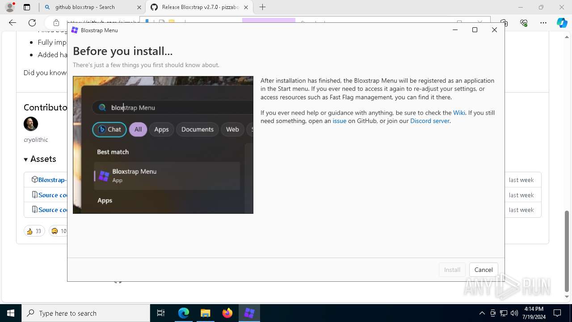The width and height of the screenshot is (572, 322).
Task: Open Edge tab actions menu icon
Action: click(x=27, y=7)
